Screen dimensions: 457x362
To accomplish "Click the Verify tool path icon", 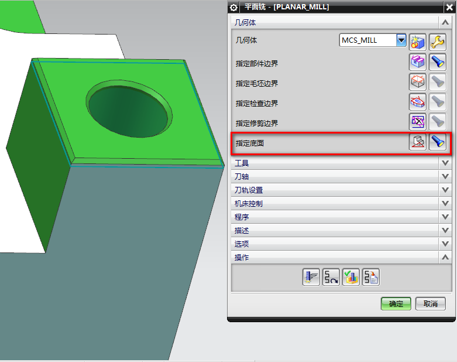I will point(351,277).
